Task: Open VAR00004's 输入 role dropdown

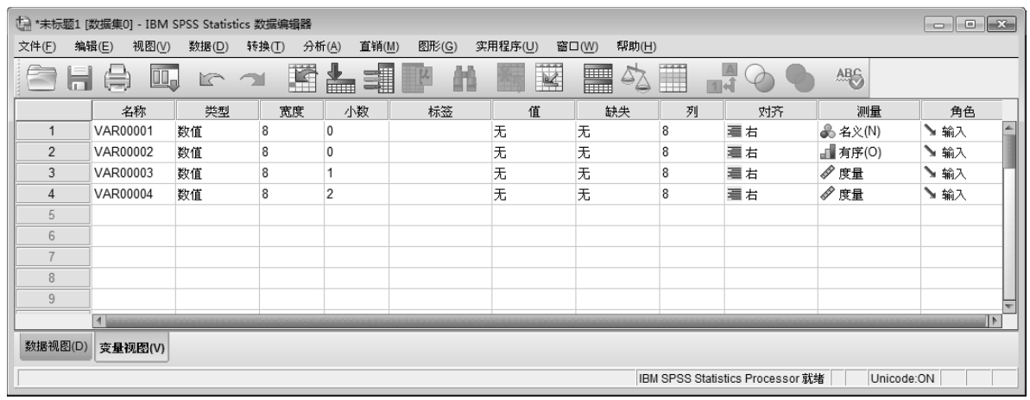Action: click(962, 194)
